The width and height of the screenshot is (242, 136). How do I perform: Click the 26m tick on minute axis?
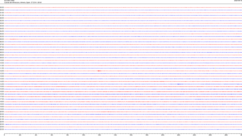tap(210, 135)
